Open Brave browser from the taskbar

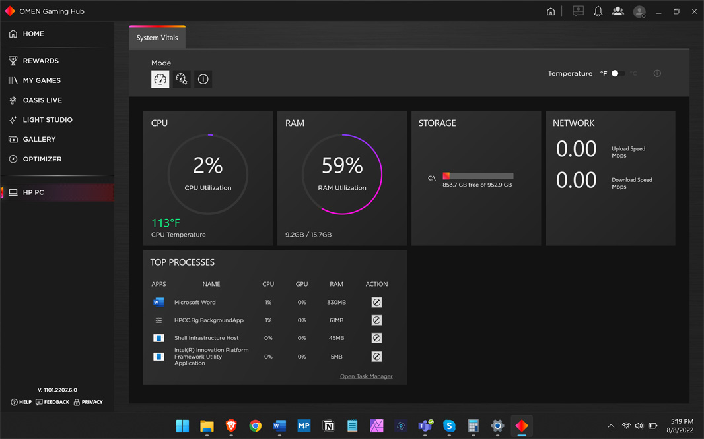tap(231, 426)
